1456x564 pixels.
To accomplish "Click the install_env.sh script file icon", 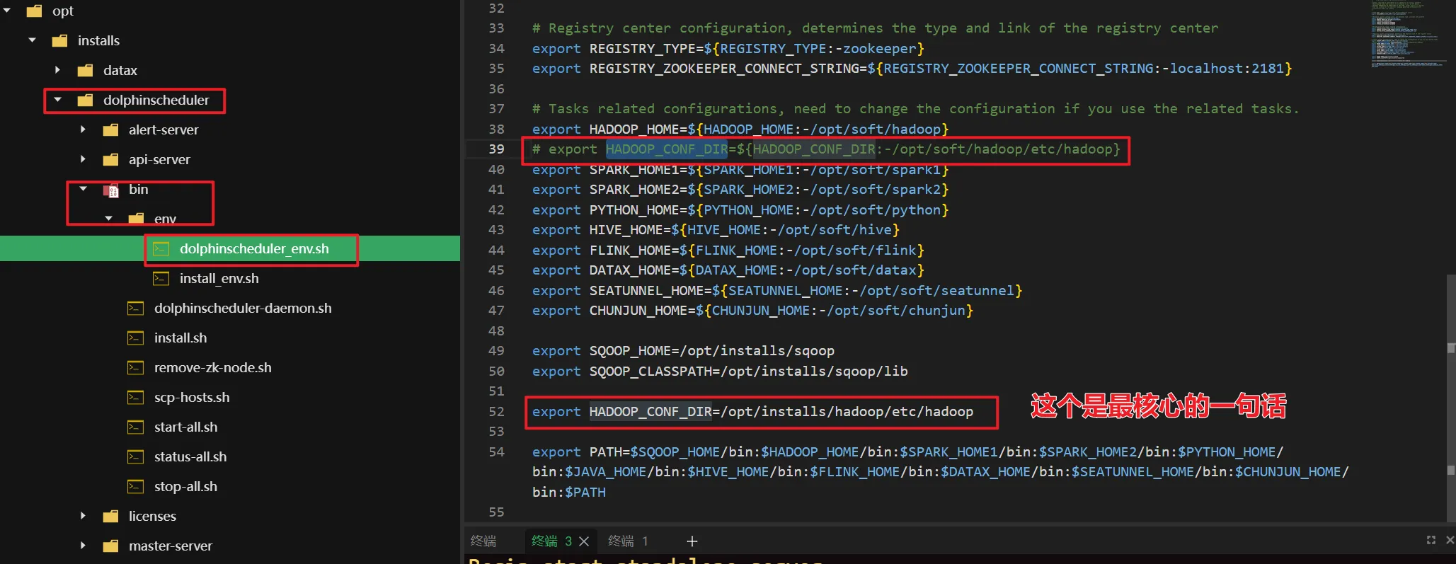I will point(161,279).
